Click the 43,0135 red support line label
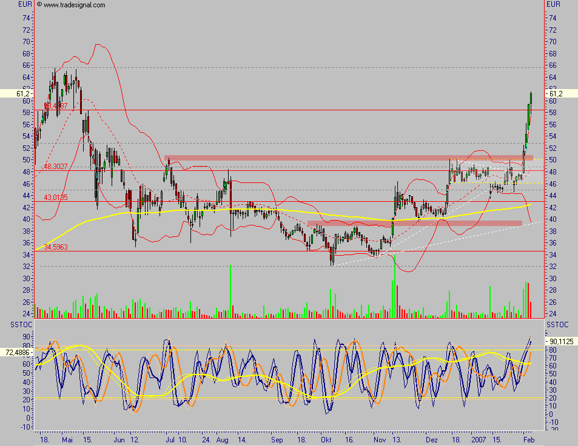Viewport: 578px width, 446px height. click(x=56, y=196)
